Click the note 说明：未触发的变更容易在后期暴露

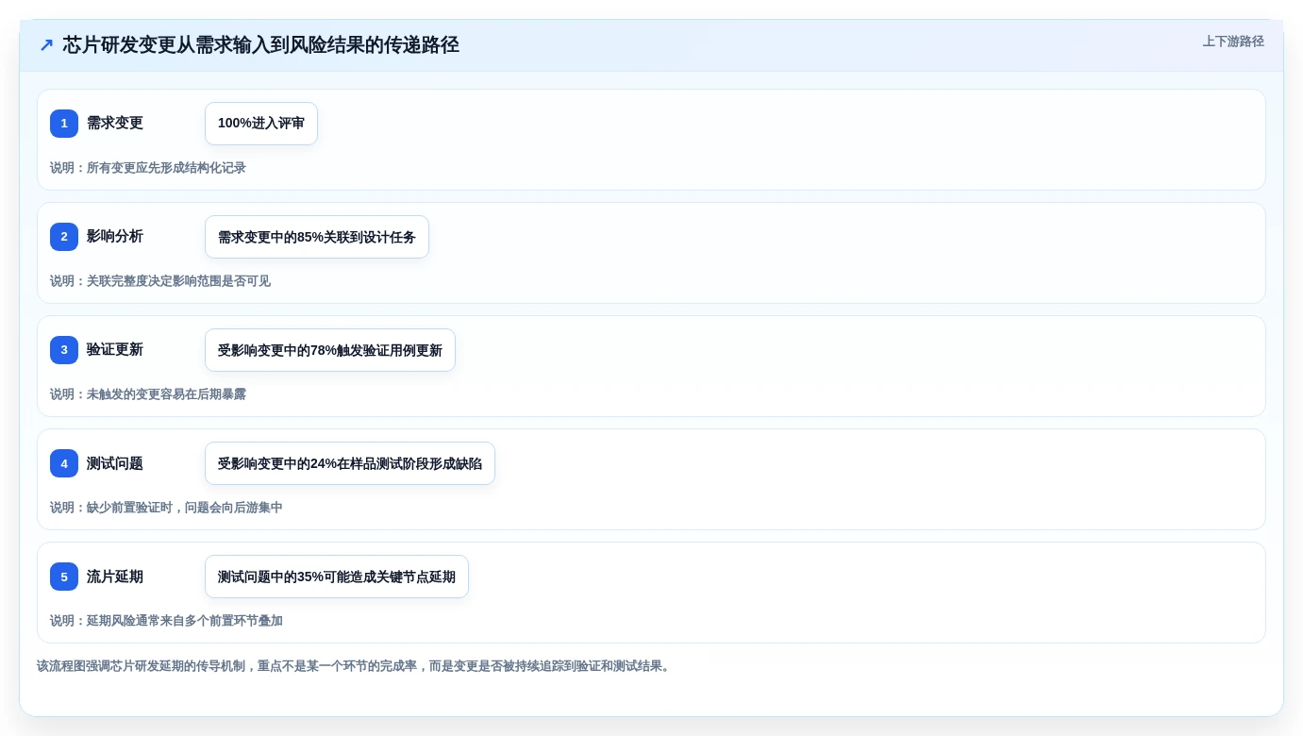pos(148,394)
